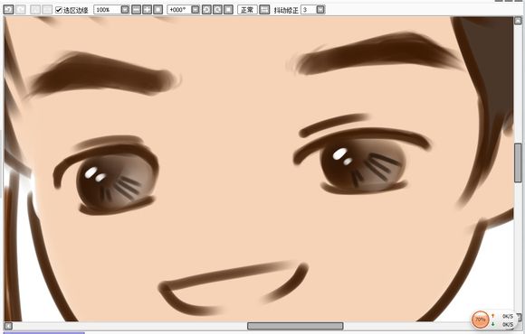The width and height of the screenshot is (525, 334).
Task: Click the 正常 mode button
Action: coord(247,10)
